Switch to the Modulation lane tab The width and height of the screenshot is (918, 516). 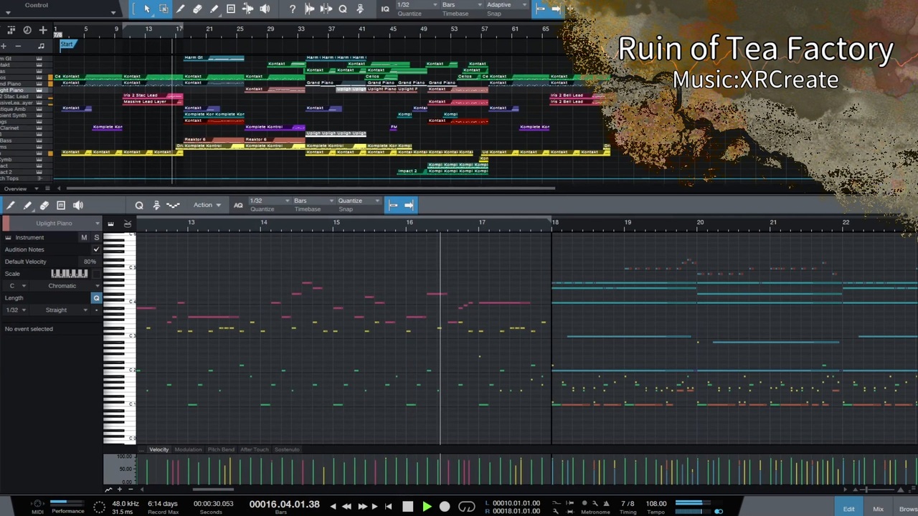[188, 449]
